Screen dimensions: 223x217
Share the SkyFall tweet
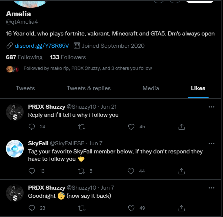pos(181,171)
